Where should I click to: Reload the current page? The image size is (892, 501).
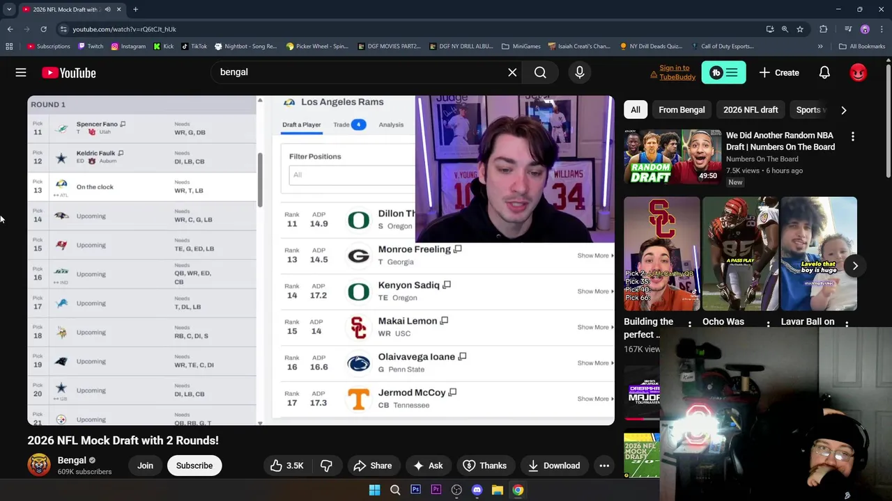(x=43, y=29)
